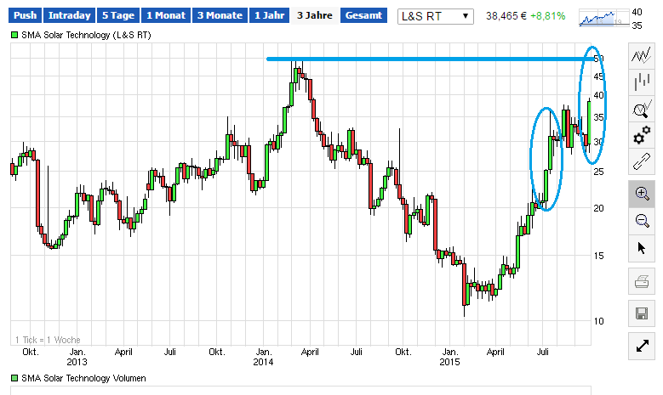Open chart settings gears icon
Image resolution: width=663 pixels, height=395 pixels.
[x=642, y=135]
